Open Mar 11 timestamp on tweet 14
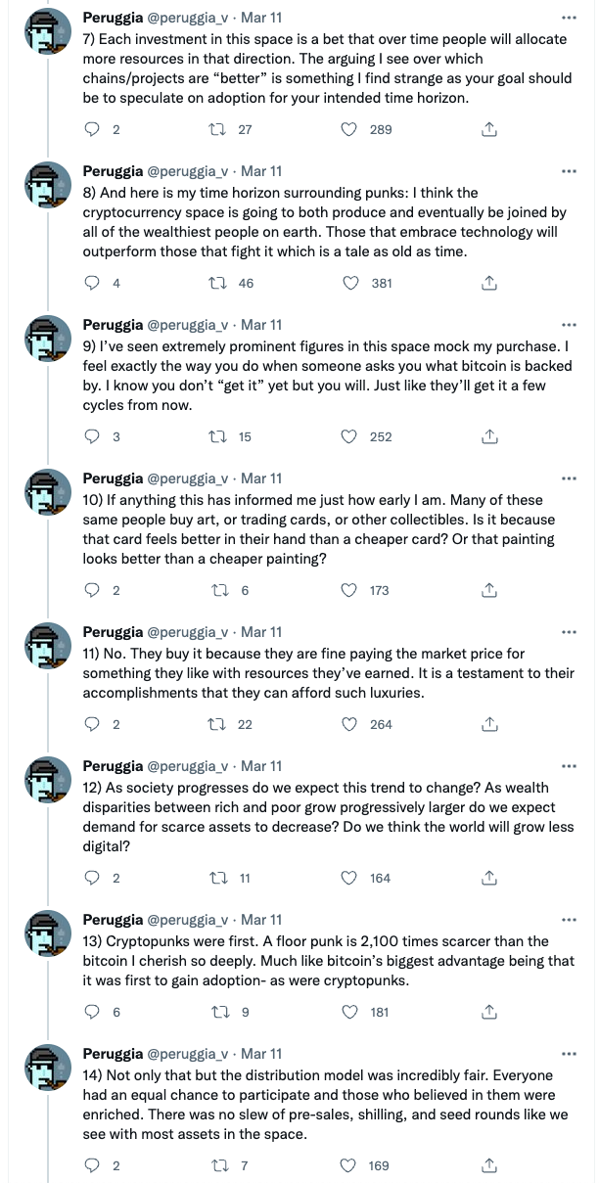 (x=261, y=1054)
